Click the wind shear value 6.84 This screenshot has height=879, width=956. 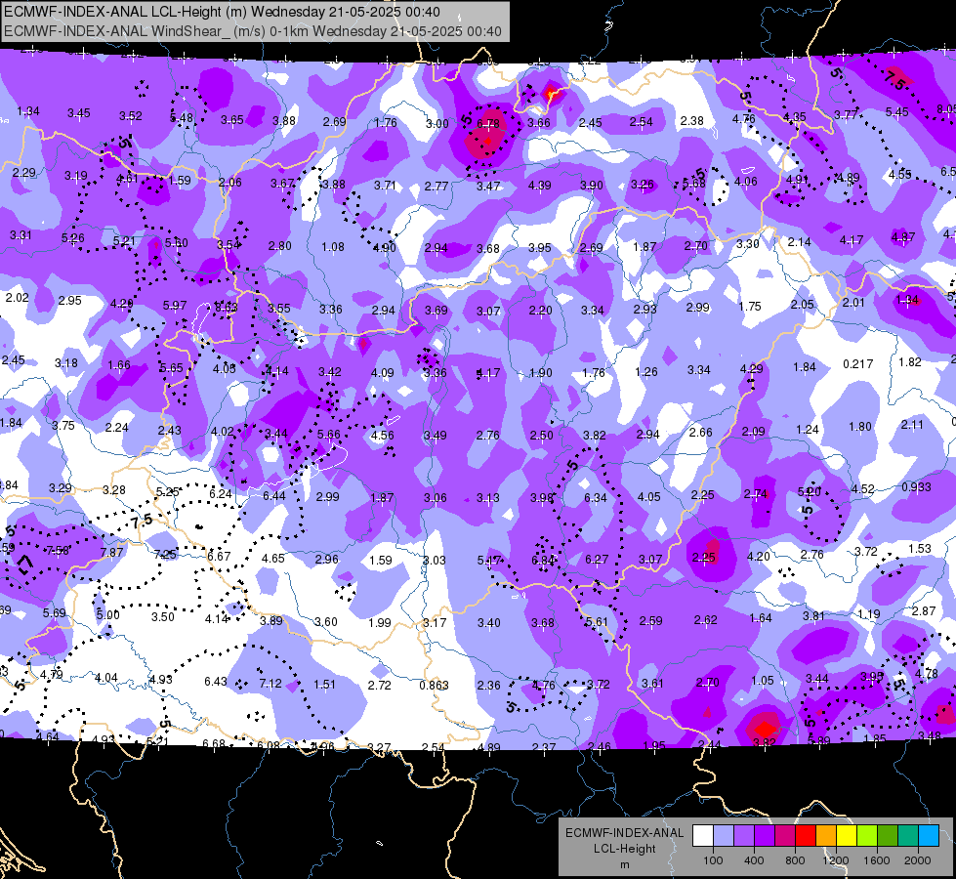tap(543, 560)
